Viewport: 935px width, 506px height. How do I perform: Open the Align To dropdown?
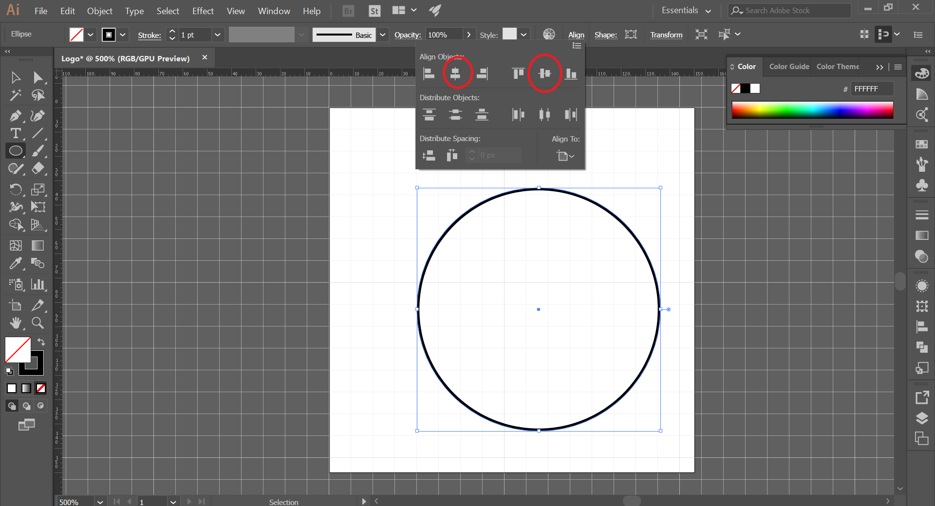point(565,156)
